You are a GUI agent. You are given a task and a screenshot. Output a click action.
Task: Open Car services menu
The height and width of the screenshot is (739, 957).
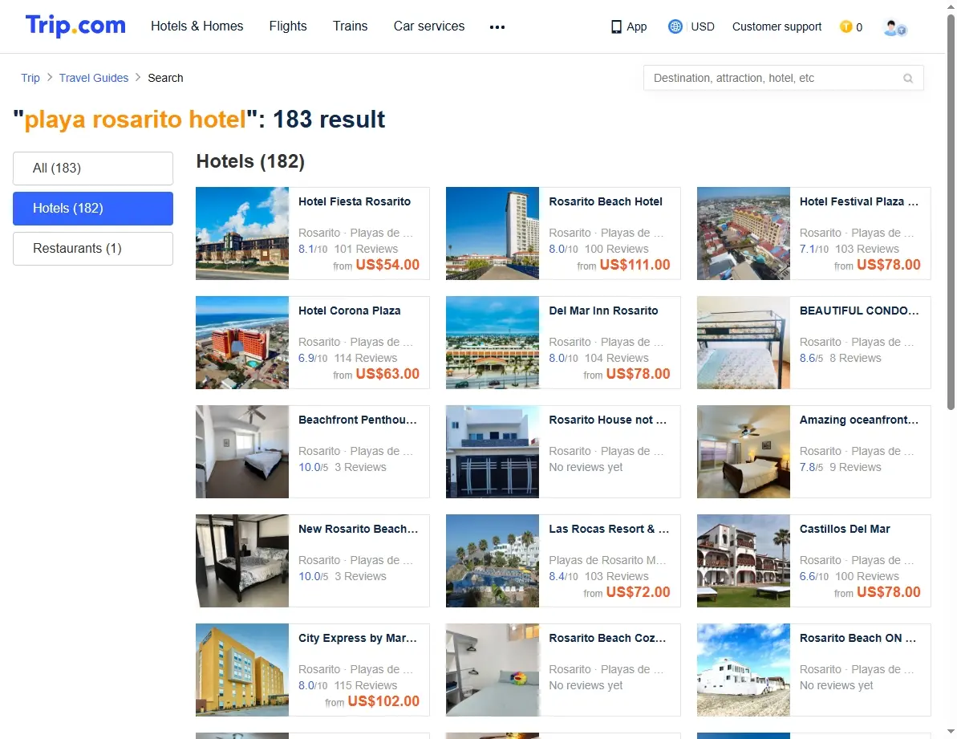(429, 26)
